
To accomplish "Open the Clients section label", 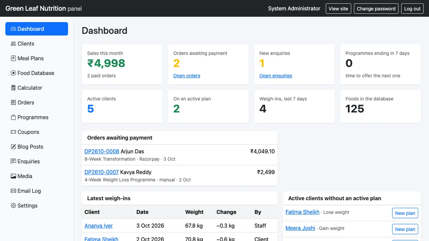I will tap(26, 44).
